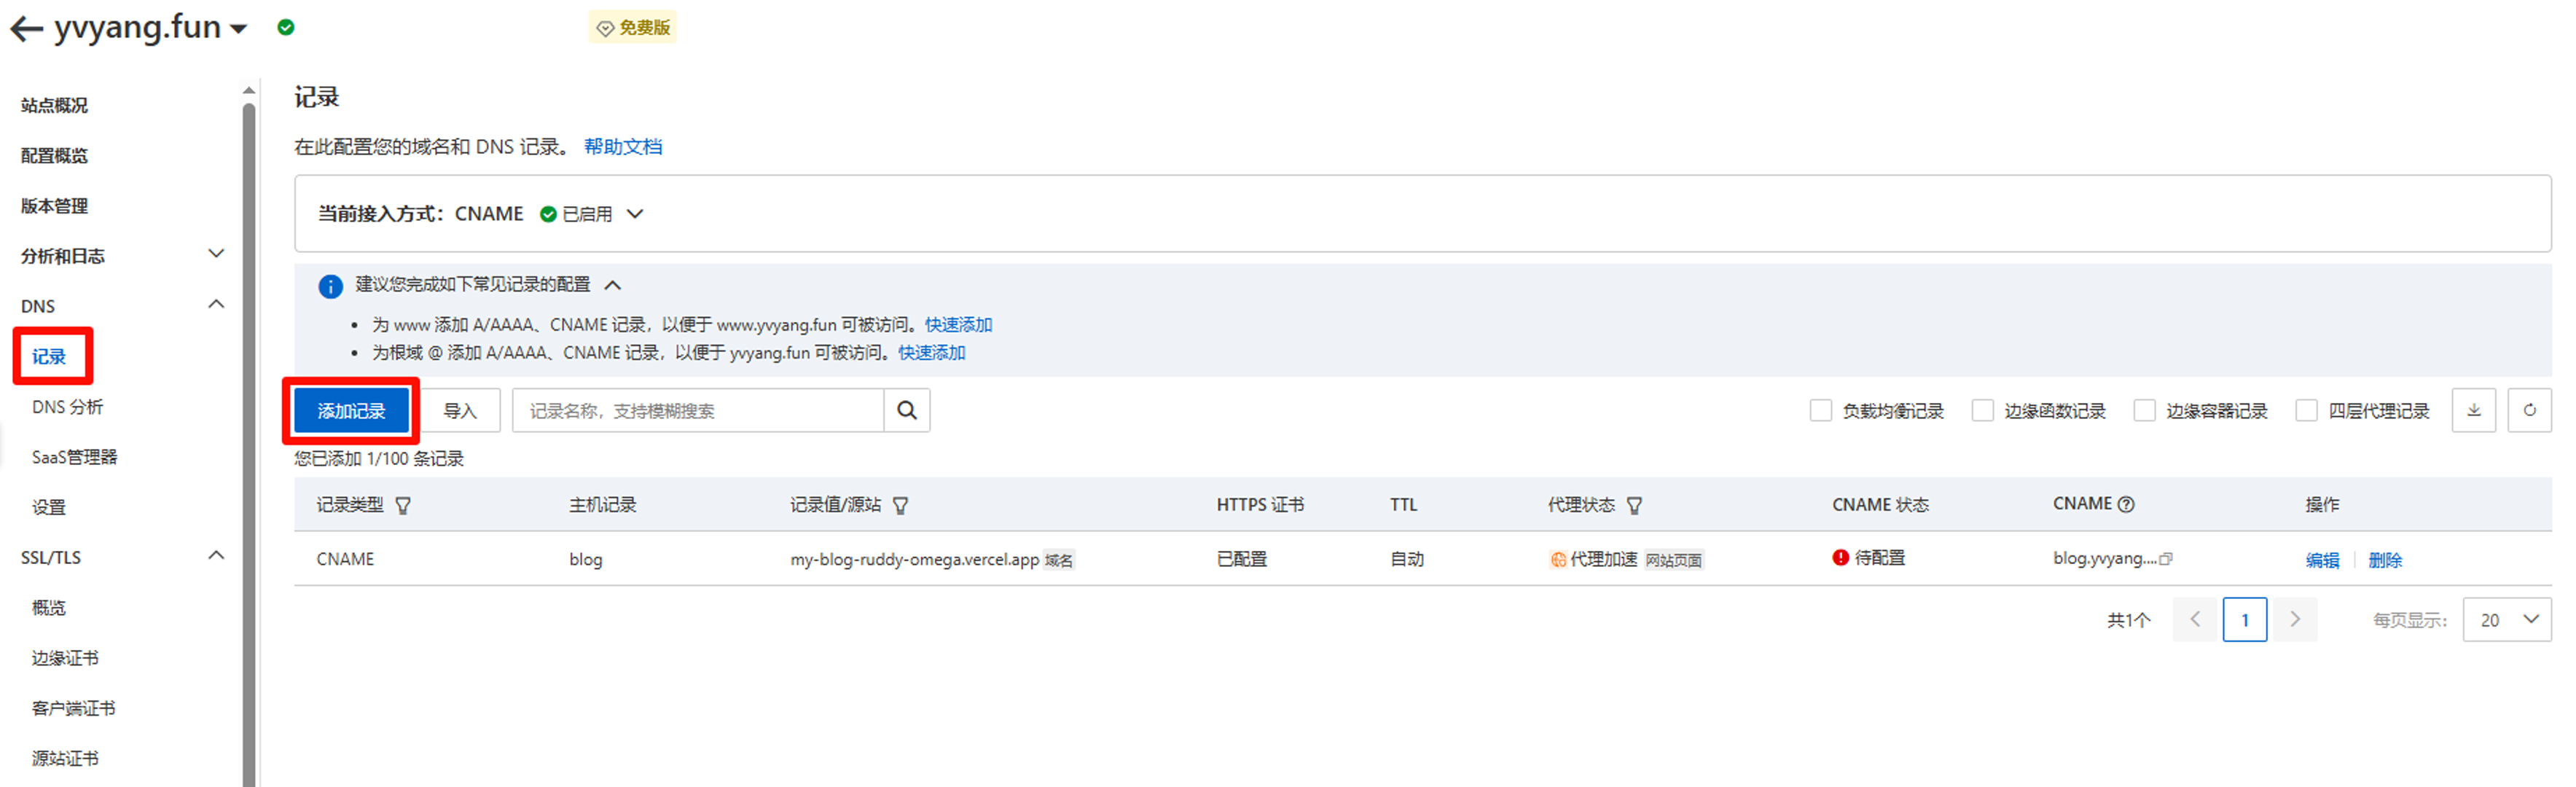The height and width of the screenshot is (787, 2576).
Task: Click the filter icon beside 记录类型
Action: 403,506
